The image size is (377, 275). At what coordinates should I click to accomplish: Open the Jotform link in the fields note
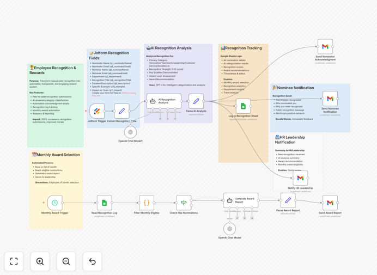pyautogui.click(x=129, y=93)
